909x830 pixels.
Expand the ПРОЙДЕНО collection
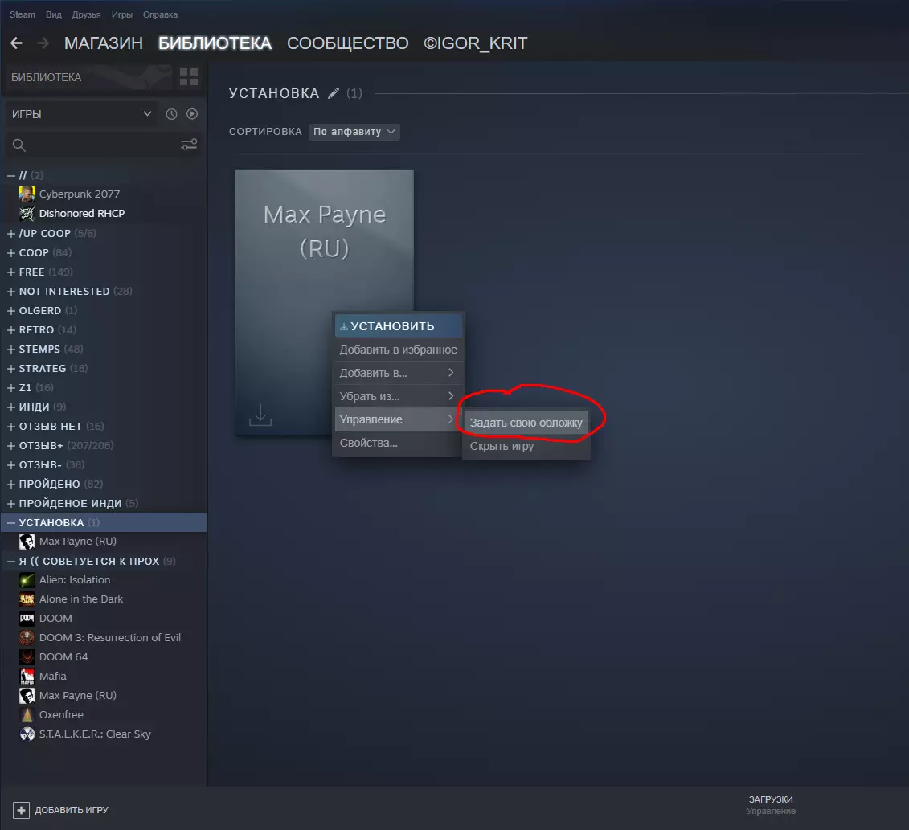(x=11, y=484)
